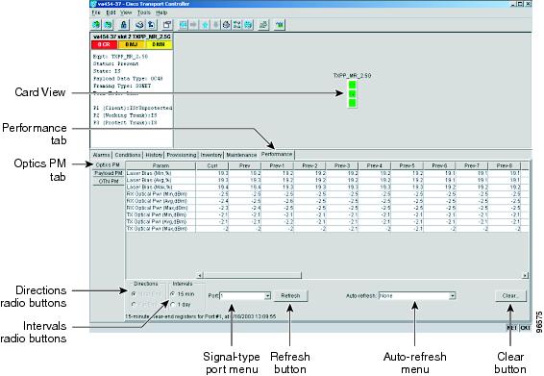Click the Curr column header
Screen dimensions: 544x376
pos(212,165)
